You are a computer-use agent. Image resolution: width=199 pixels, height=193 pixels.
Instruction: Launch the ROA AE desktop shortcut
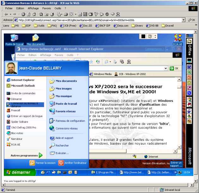(x=178, y=40)
